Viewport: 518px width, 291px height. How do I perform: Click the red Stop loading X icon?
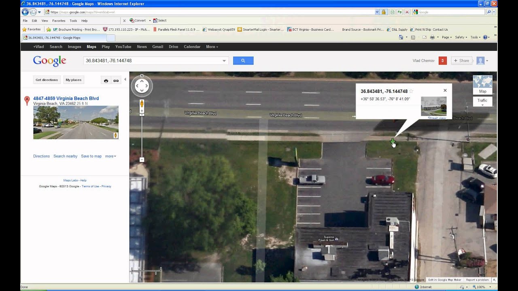[407, 12]
